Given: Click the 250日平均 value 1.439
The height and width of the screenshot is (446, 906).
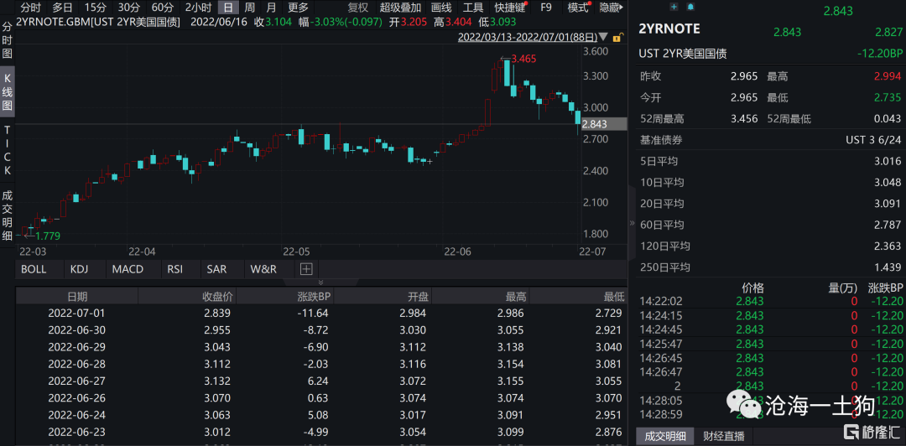Looking at the screenshot, I should coord(888,267).
